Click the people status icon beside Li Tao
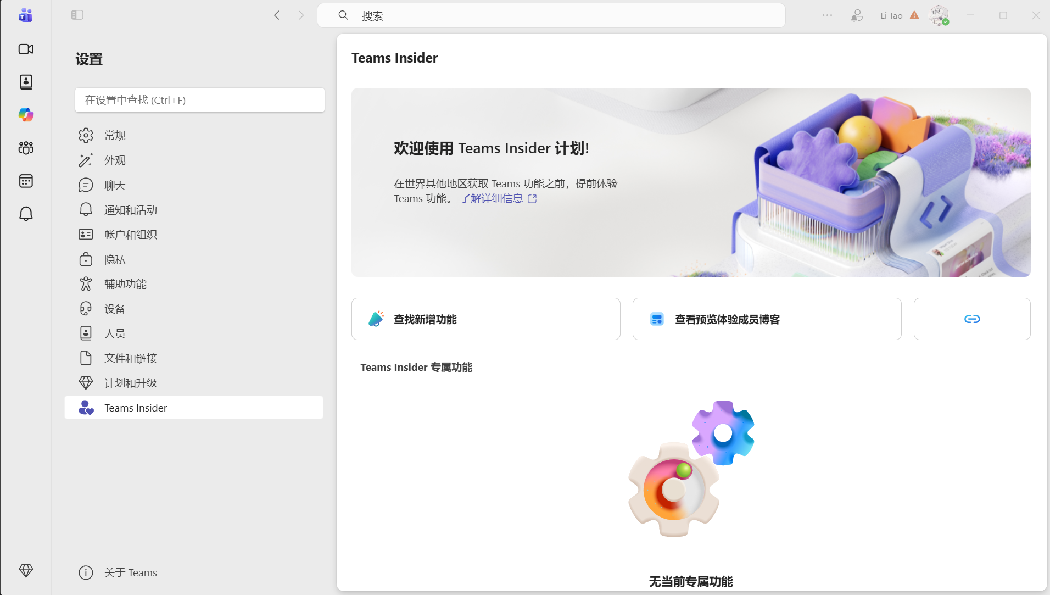Screen dimensions: 1050x595 857,15
